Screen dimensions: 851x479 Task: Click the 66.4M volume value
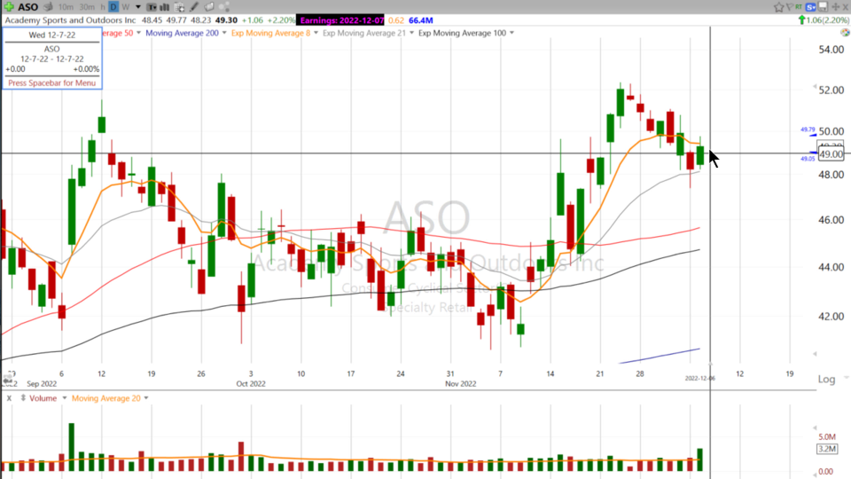point(420,20)
